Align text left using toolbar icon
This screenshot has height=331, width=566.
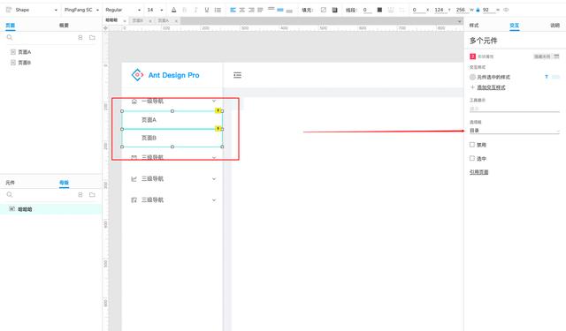click(233, 10)
